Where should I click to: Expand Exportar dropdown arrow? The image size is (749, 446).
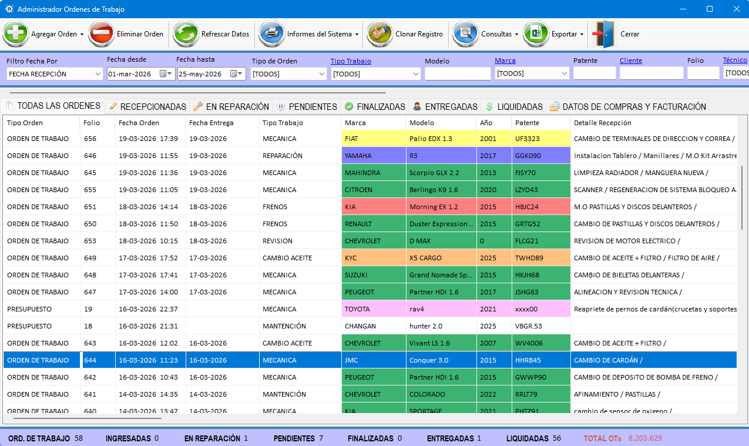pos(582,35)
